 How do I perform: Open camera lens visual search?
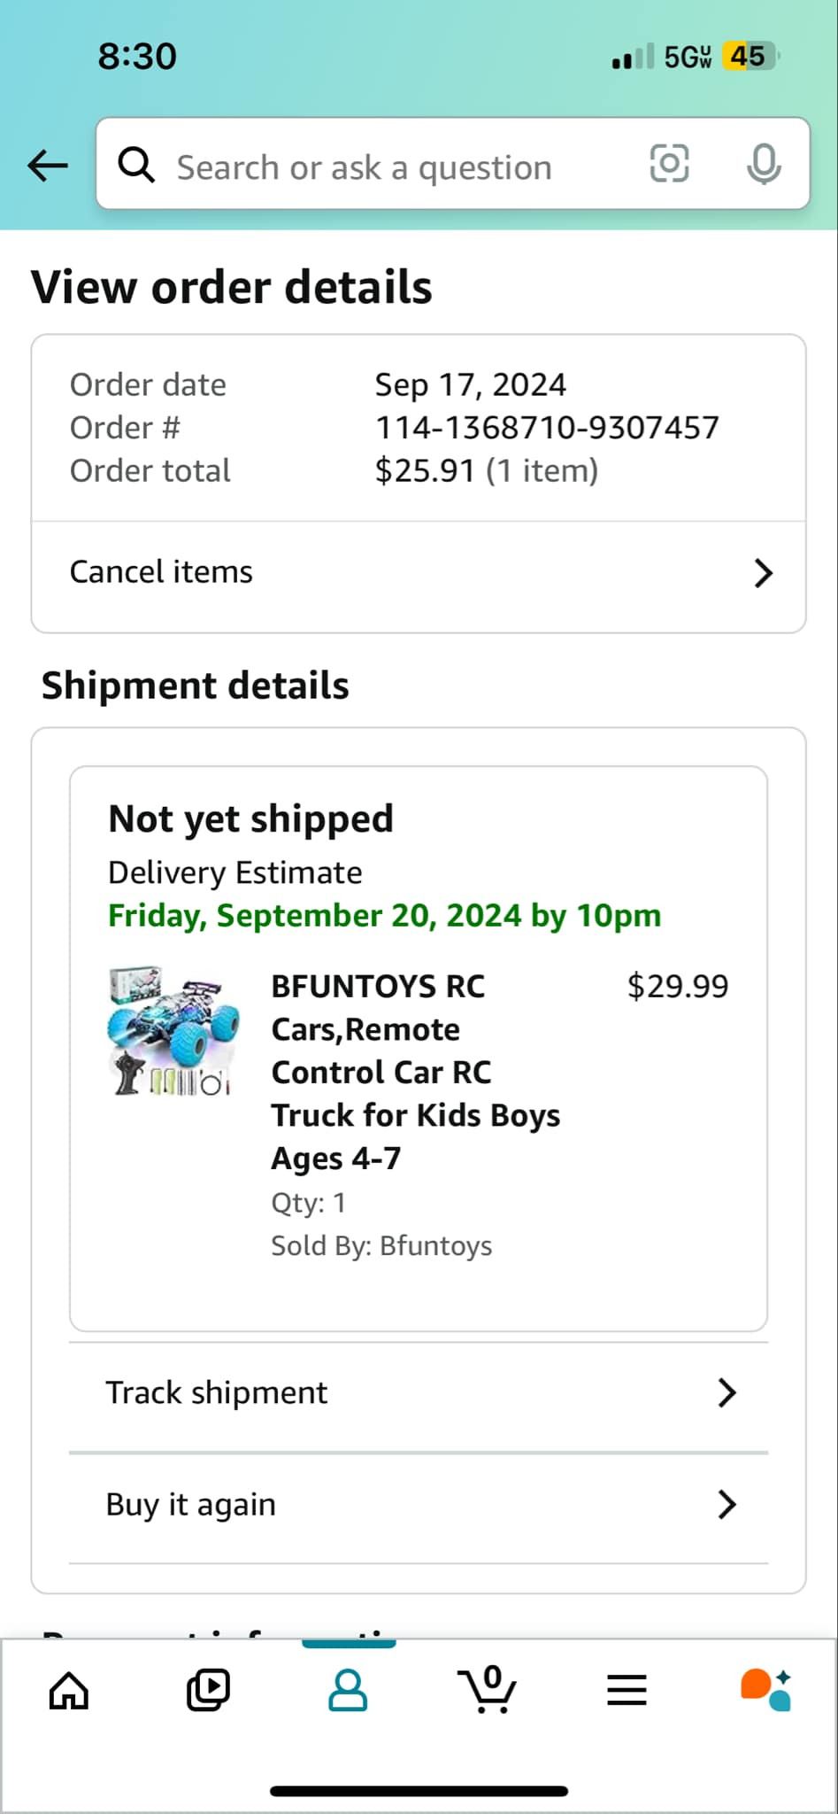669,164
